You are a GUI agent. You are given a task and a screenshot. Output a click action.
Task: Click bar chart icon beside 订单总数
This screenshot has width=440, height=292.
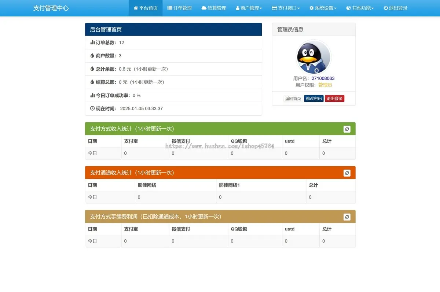pos(92,42)
